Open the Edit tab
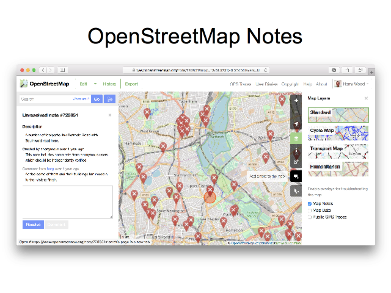Image resolution: width=391 pixels, height=293 pixels. (x=83, y=84)
